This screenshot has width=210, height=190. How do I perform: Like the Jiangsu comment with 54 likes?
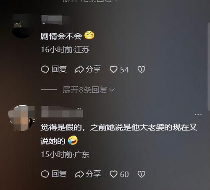tap(113, 70)
